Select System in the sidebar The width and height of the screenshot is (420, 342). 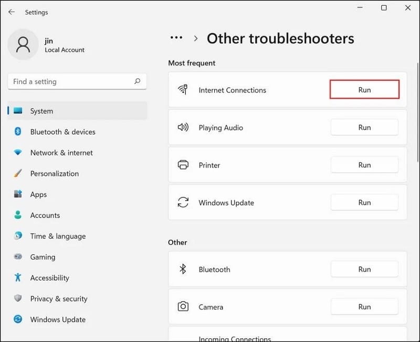point(42,111)
